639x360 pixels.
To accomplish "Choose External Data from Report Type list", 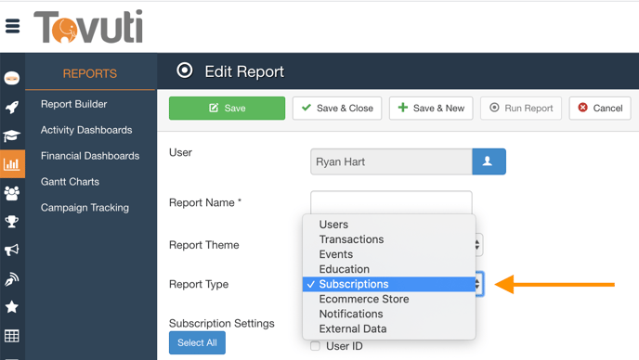I will click(389, 329).
